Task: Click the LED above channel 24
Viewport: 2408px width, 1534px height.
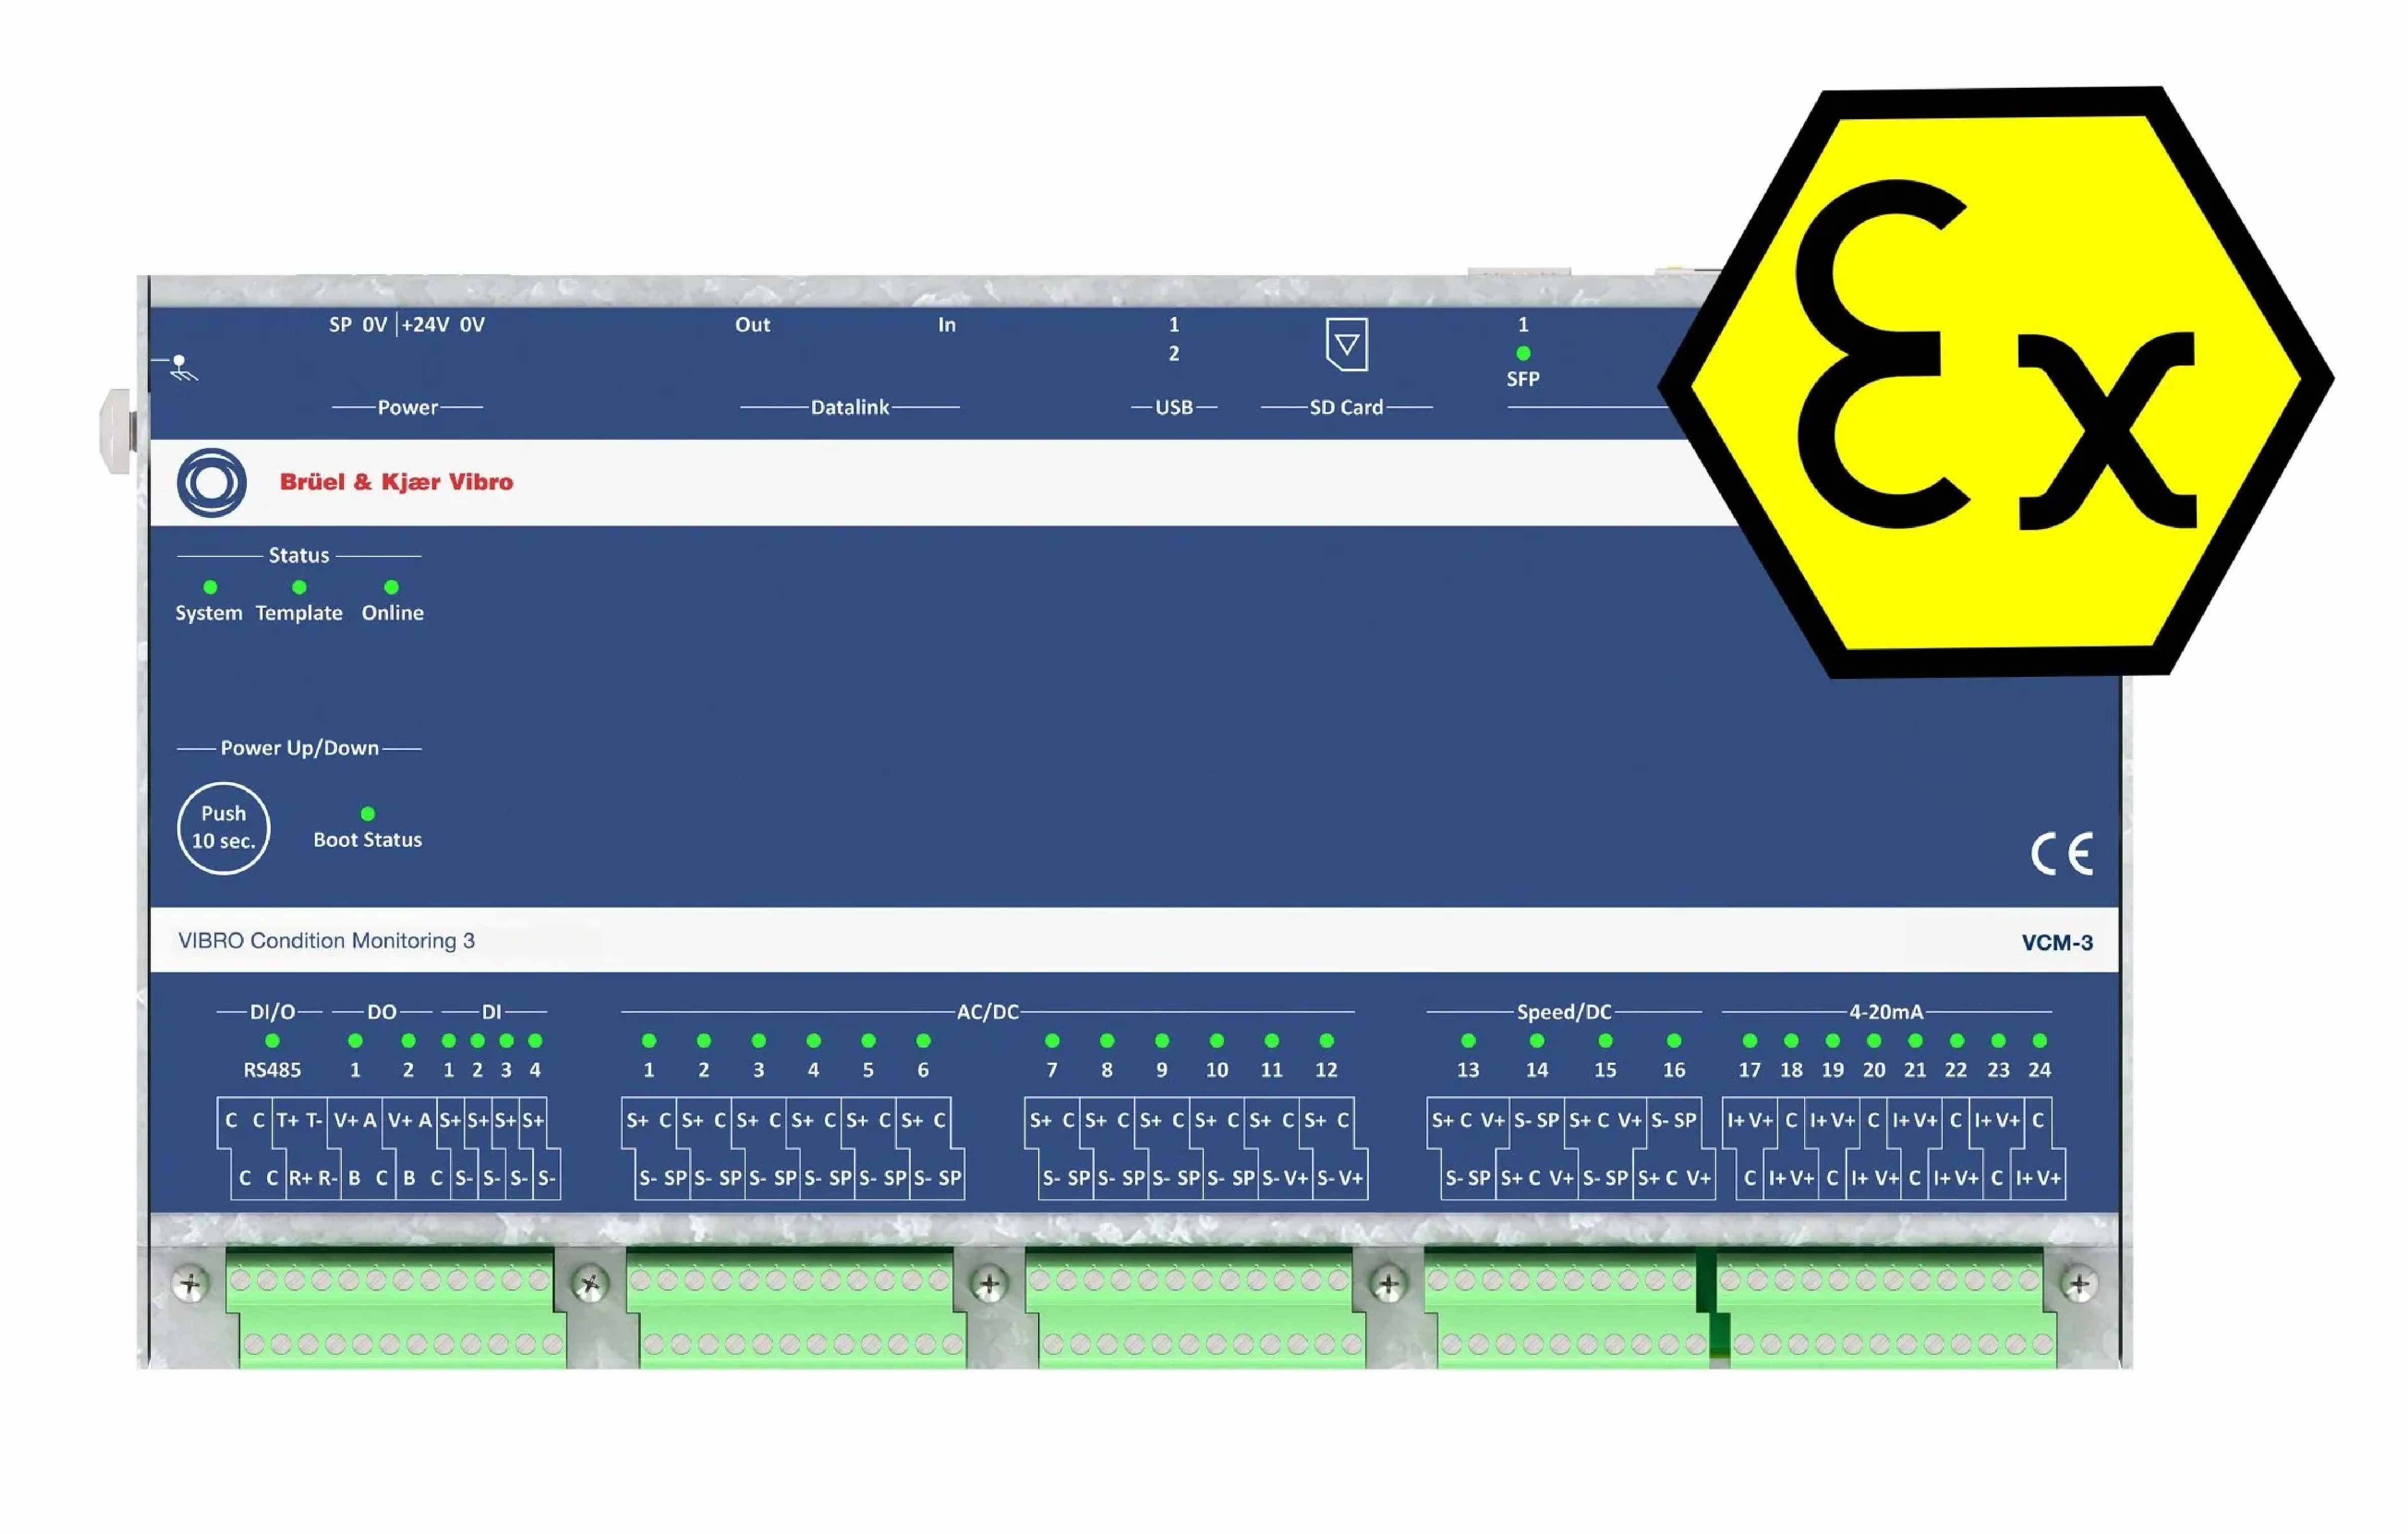Action: (2040, 1041)
